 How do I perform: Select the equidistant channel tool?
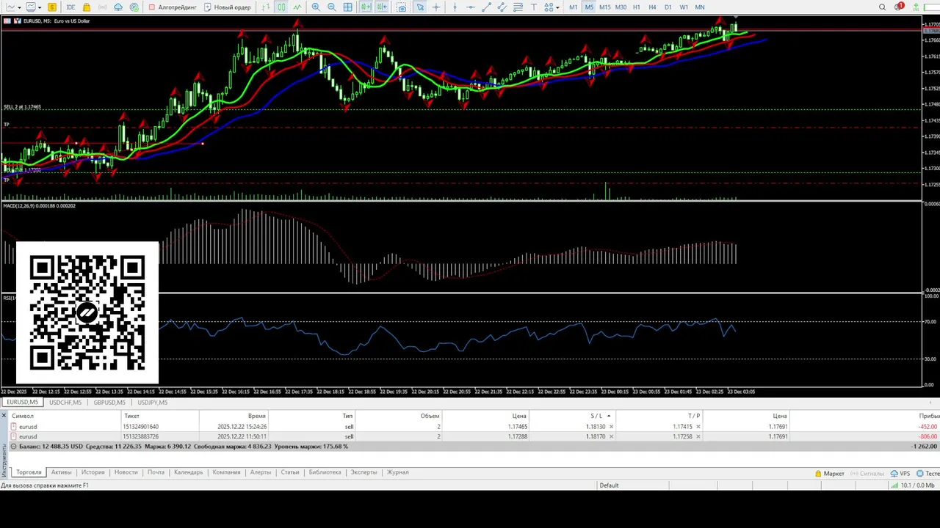(x=502, y=7)
